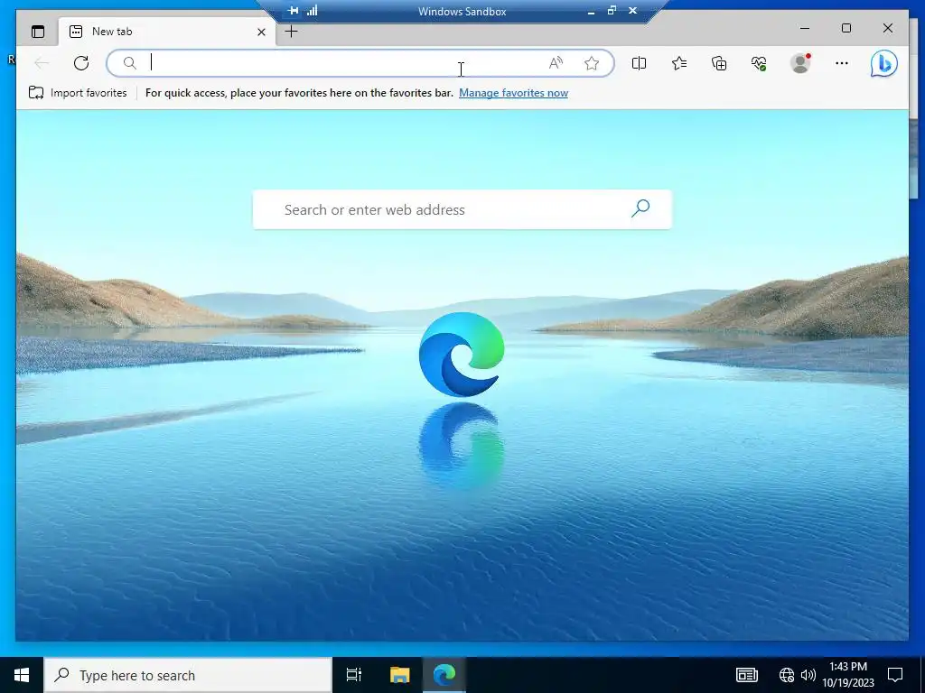Restore down Windows Sandbox window
Image resolution: width=925 pixels, height=693 pixels.
point(612,11)
